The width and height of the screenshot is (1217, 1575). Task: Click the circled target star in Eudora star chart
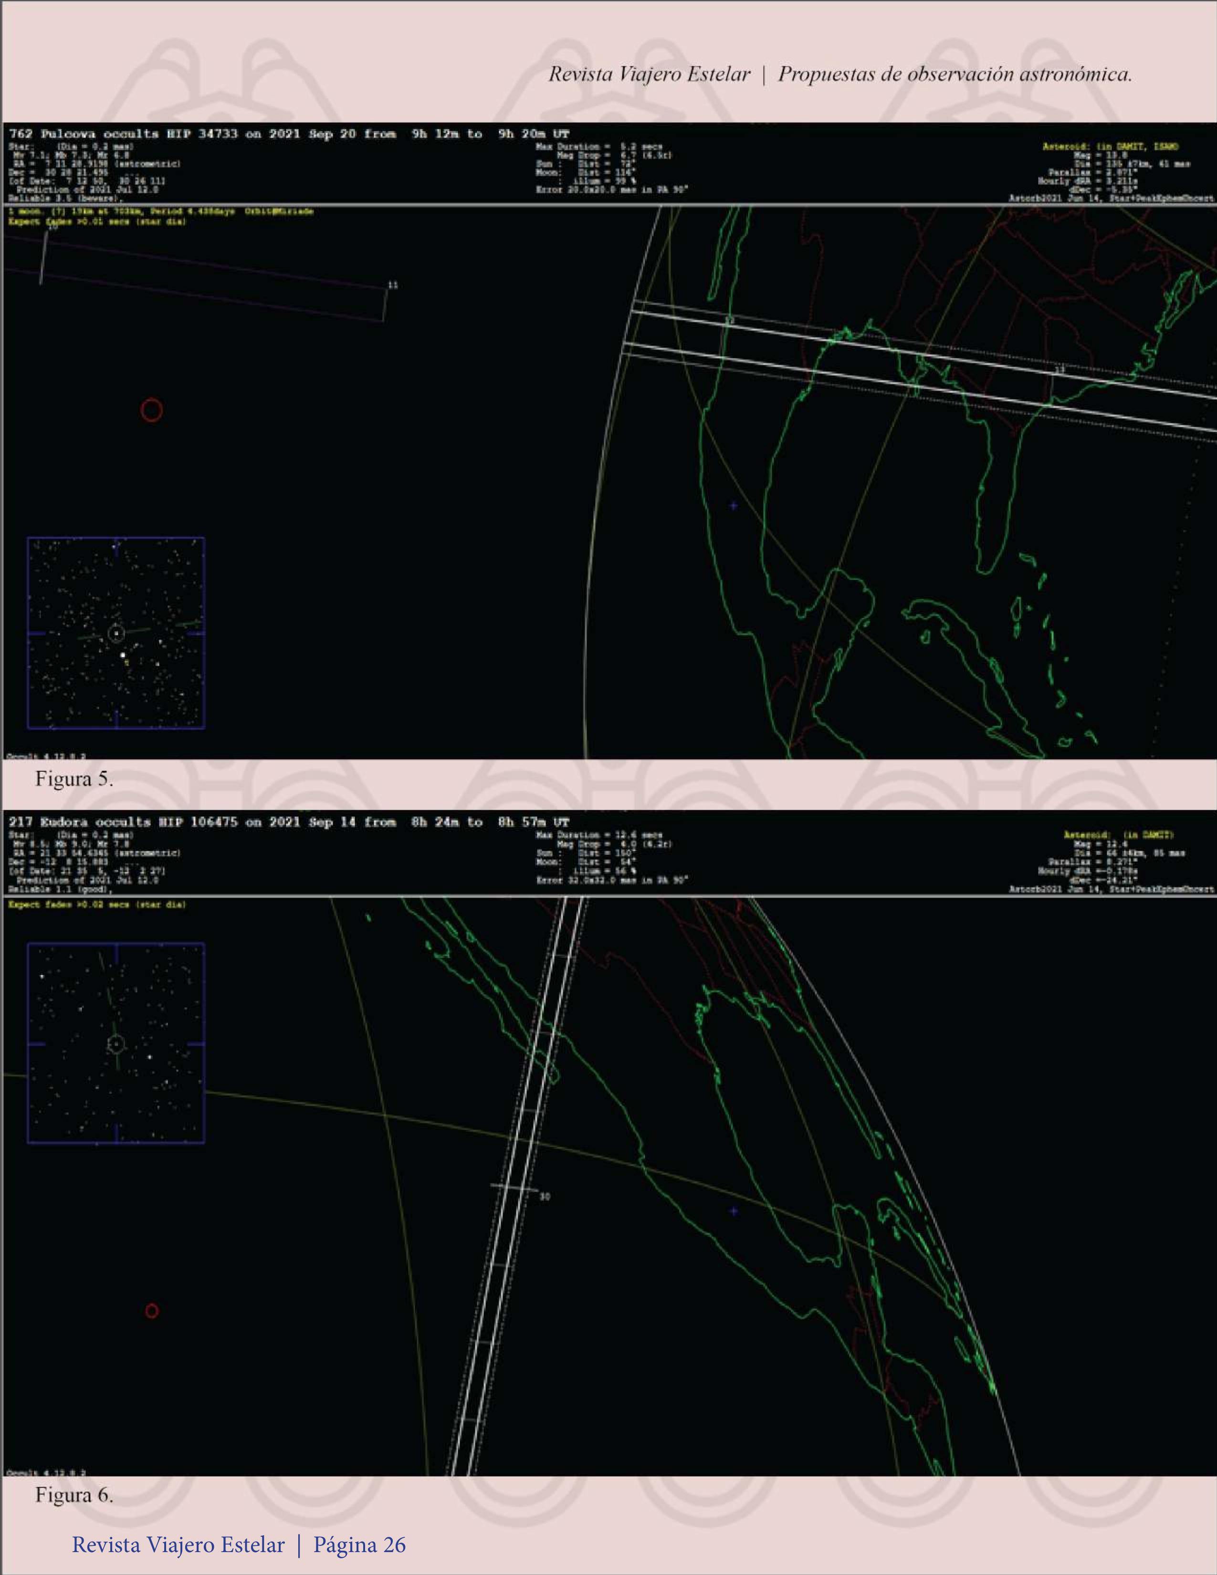pyautogui.click(x=116, y=1043)
